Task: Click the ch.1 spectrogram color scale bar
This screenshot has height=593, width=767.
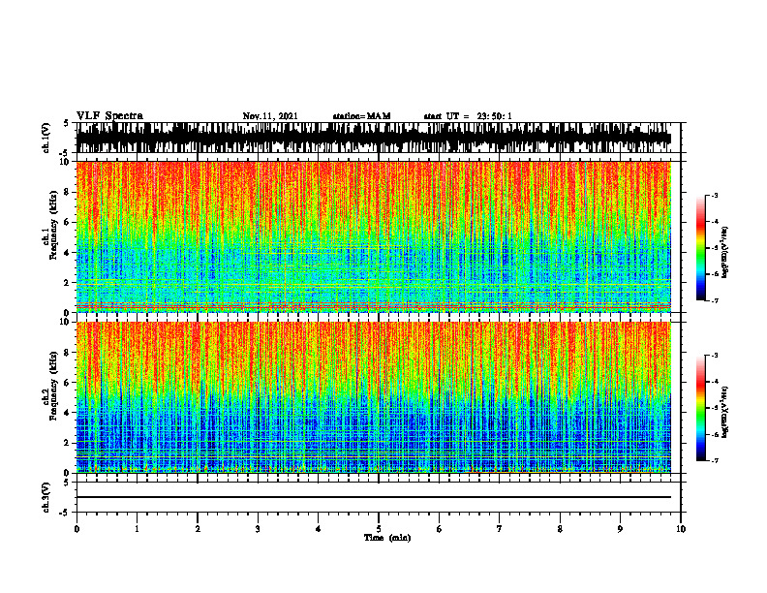Action: 701,248
